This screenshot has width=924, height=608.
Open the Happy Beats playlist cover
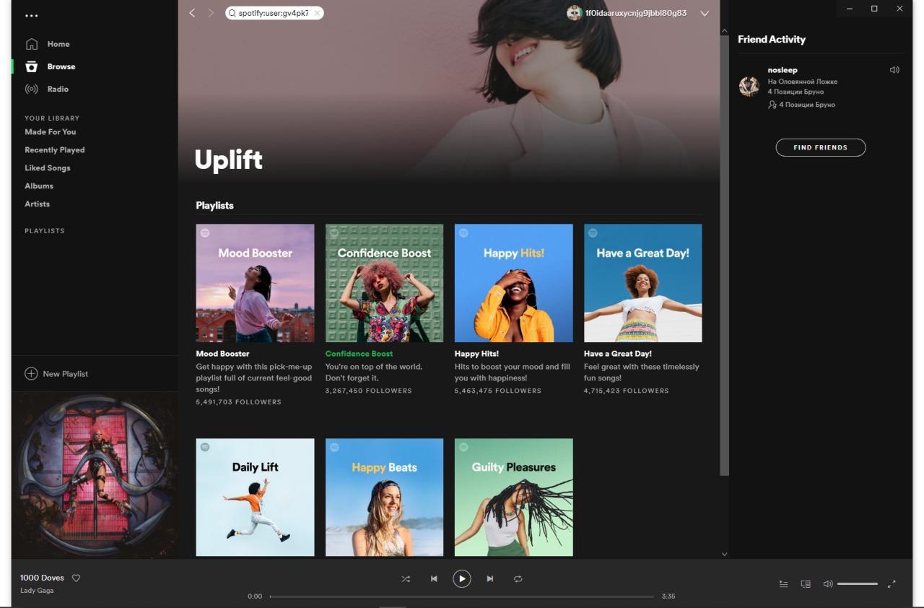(x=384, y=498)
